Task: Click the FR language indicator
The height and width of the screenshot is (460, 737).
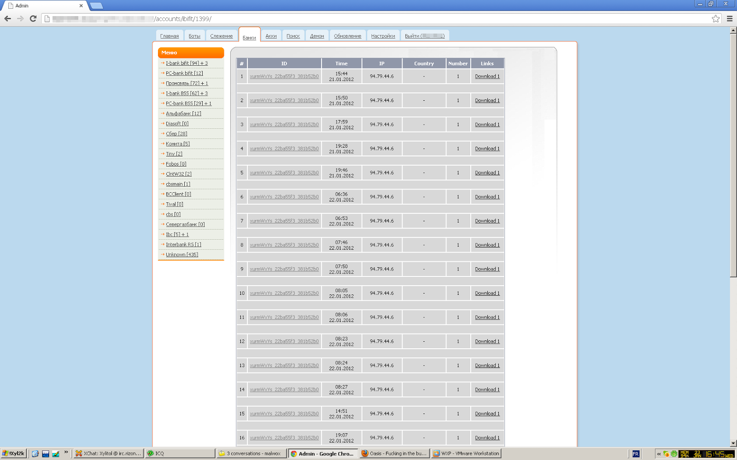Action: click(636, 454)
